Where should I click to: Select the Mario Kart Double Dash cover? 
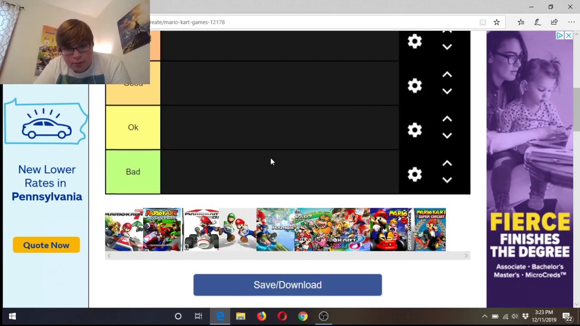pos(162,230)
